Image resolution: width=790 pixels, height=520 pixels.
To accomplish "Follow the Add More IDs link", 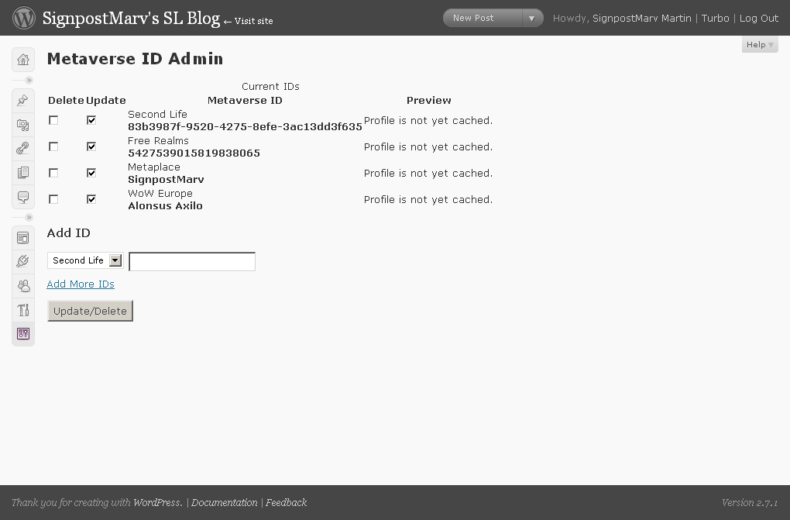I will pos(81,284).
